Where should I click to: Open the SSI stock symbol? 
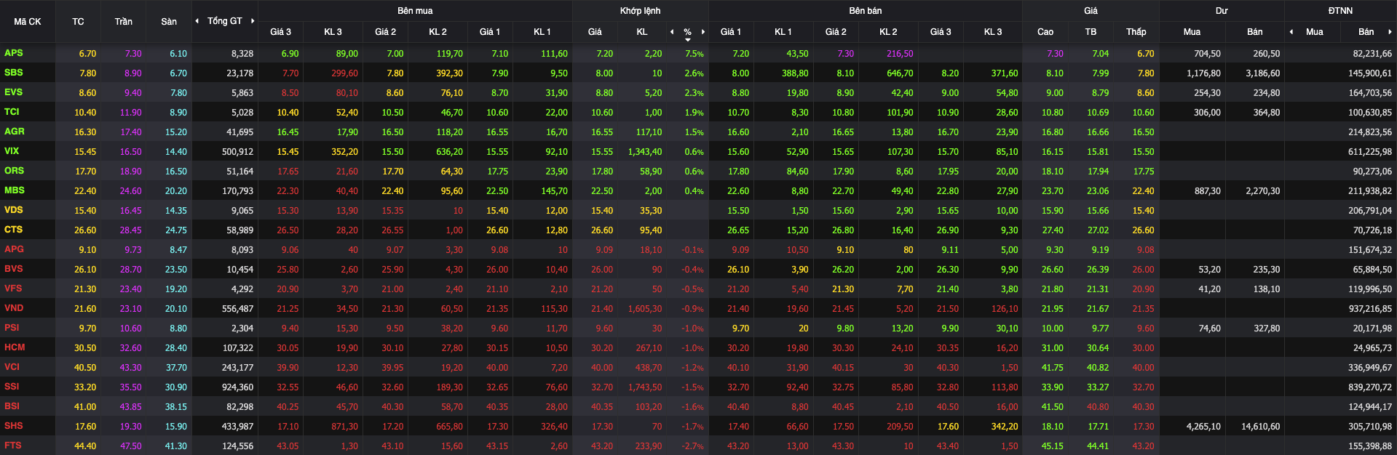12,387
